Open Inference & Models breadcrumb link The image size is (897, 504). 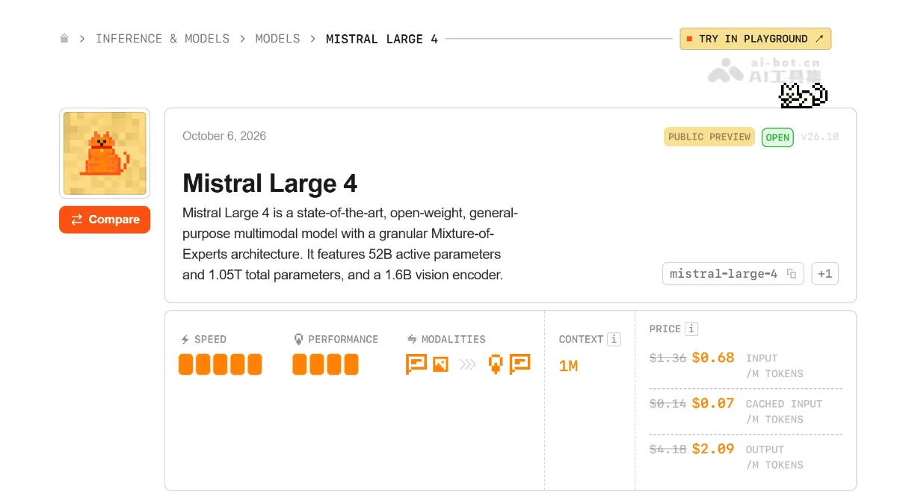coord(162,39)
